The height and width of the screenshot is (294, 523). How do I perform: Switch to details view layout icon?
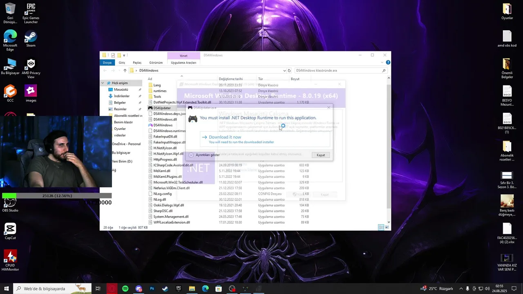pyautogui.click(x=381, y=227)
